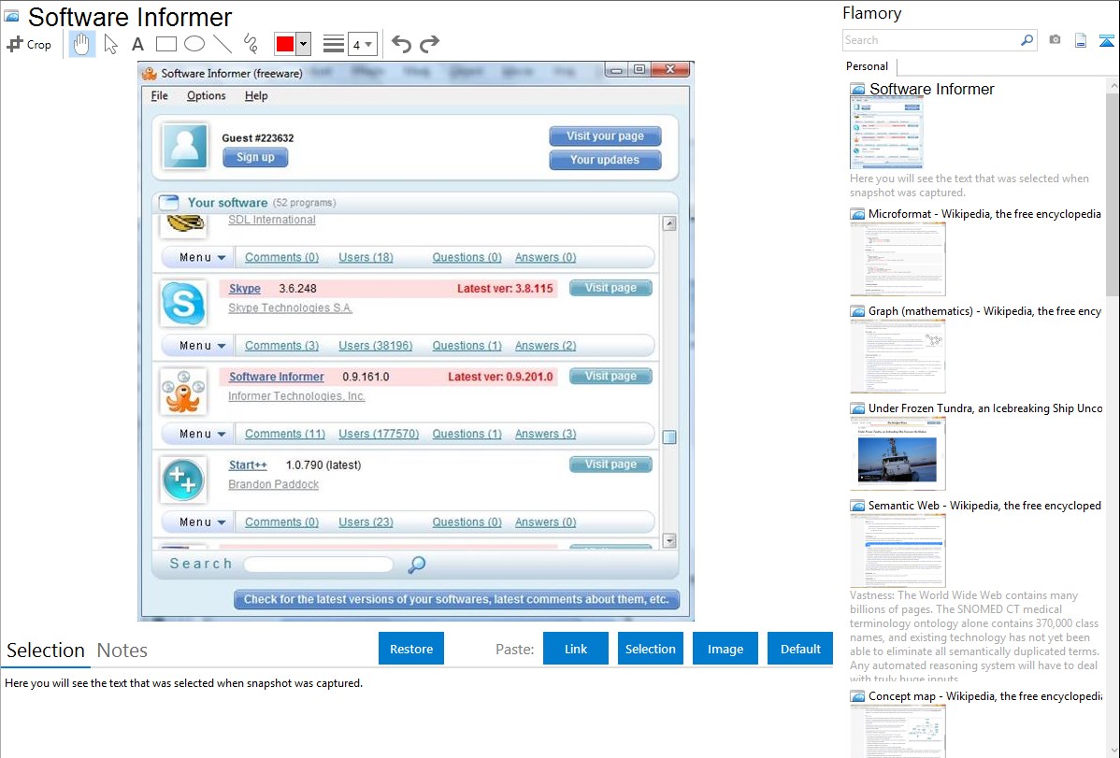Viewport: 1120px width, 758px height.
Task: Click the Flamory Search input field
Action: (x=931, y=40)
